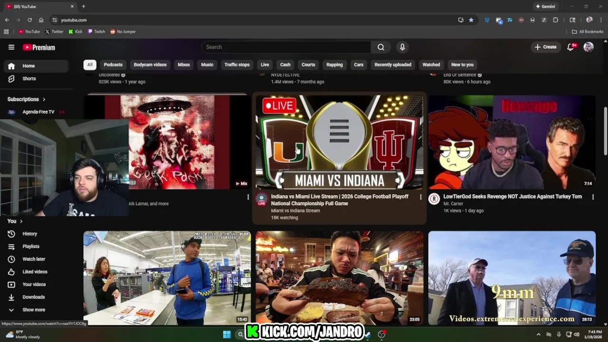Open the YouTube account avatar menu
Screen dimensions: 608x342
click(589, 47)
